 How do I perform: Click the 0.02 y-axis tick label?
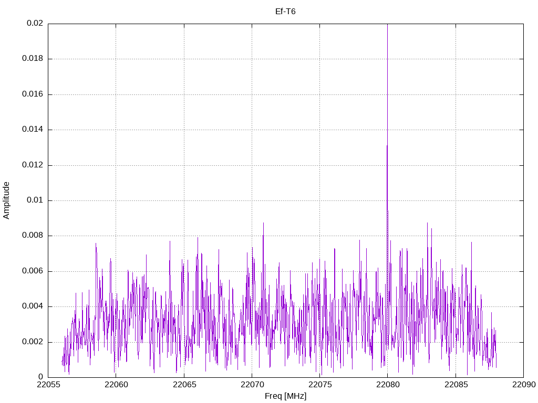35,24
